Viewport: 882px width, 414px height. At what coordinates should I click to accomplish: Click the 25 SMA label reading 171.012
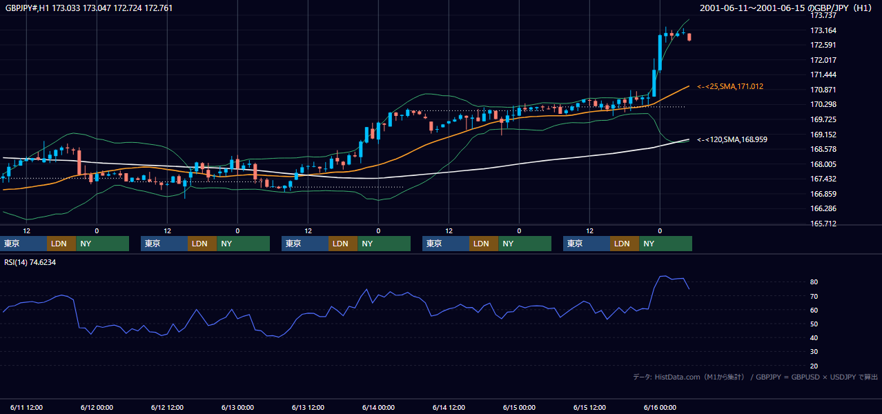coord(730,86)
